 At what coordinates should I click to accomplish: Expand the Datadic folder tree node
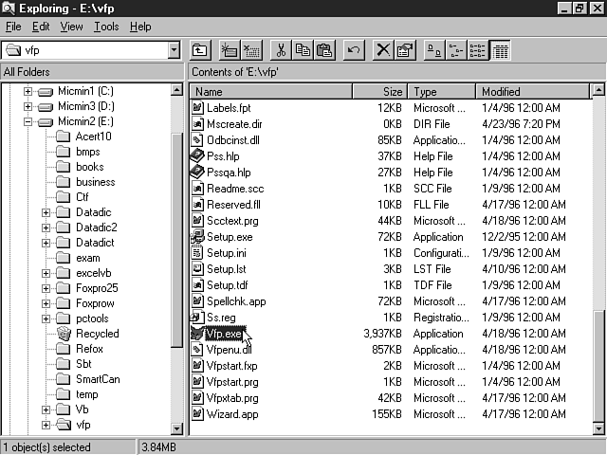coord(46,212)
